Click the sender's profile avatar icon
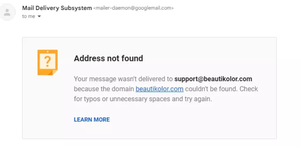This screenshot has width=301, height=147. pyautogui.click(x=7, y=12)
